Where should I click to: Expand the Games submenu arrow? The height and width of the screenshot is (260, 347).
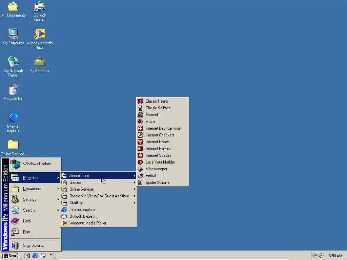134,182
